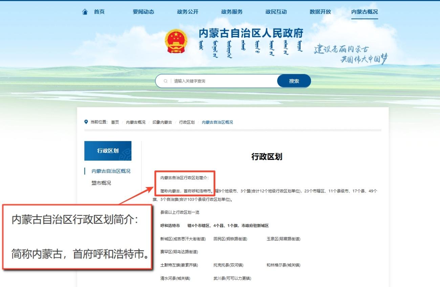Click the 首页 breadcrumb link
This screenshot has height=287, width=440.
point(115,122)
